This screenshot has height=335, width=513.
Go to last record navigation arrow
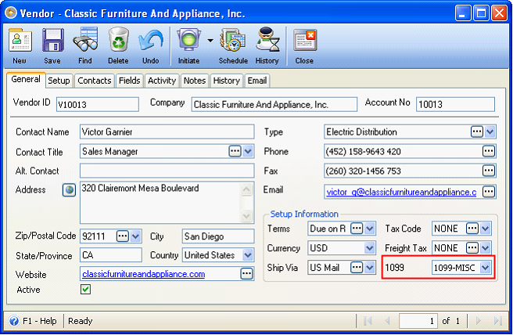tap(498, 321)
